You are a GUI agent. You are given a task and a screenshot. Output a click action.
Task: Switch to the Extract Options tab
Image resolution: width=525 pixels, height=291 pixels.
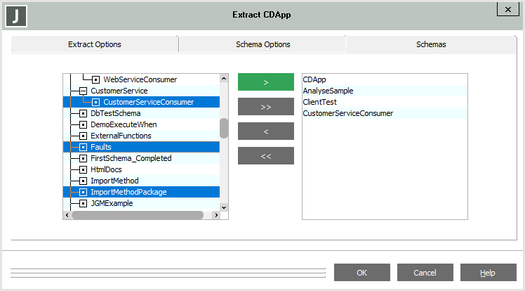(x=95, y=44)
